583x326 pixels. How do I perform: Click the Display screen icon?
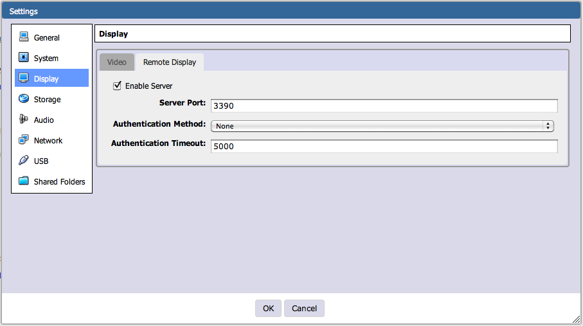click(x=24, y=78)
